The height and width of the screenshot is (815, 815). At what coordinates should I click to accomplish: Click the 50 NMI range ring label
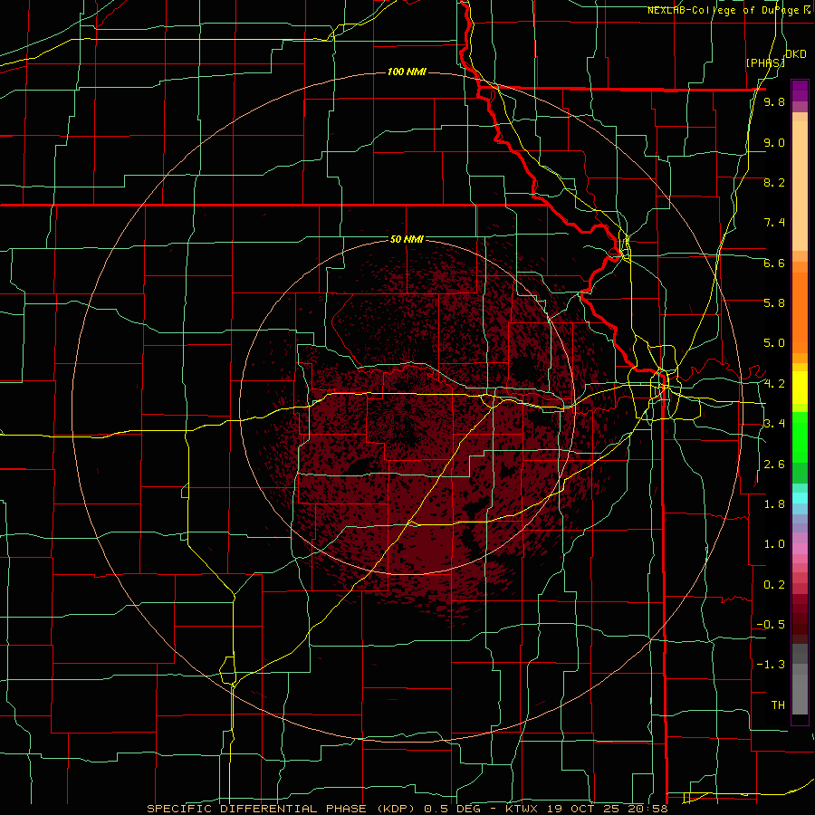point(407,239)
